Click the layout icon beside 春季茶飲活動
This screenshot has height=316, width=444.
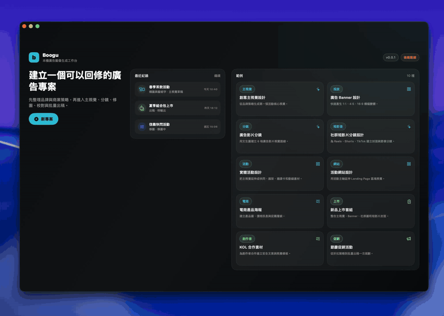(142, 89)
